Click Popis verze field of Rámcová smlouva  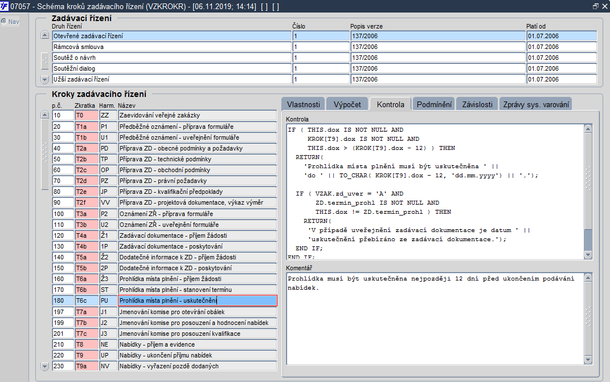438,47
